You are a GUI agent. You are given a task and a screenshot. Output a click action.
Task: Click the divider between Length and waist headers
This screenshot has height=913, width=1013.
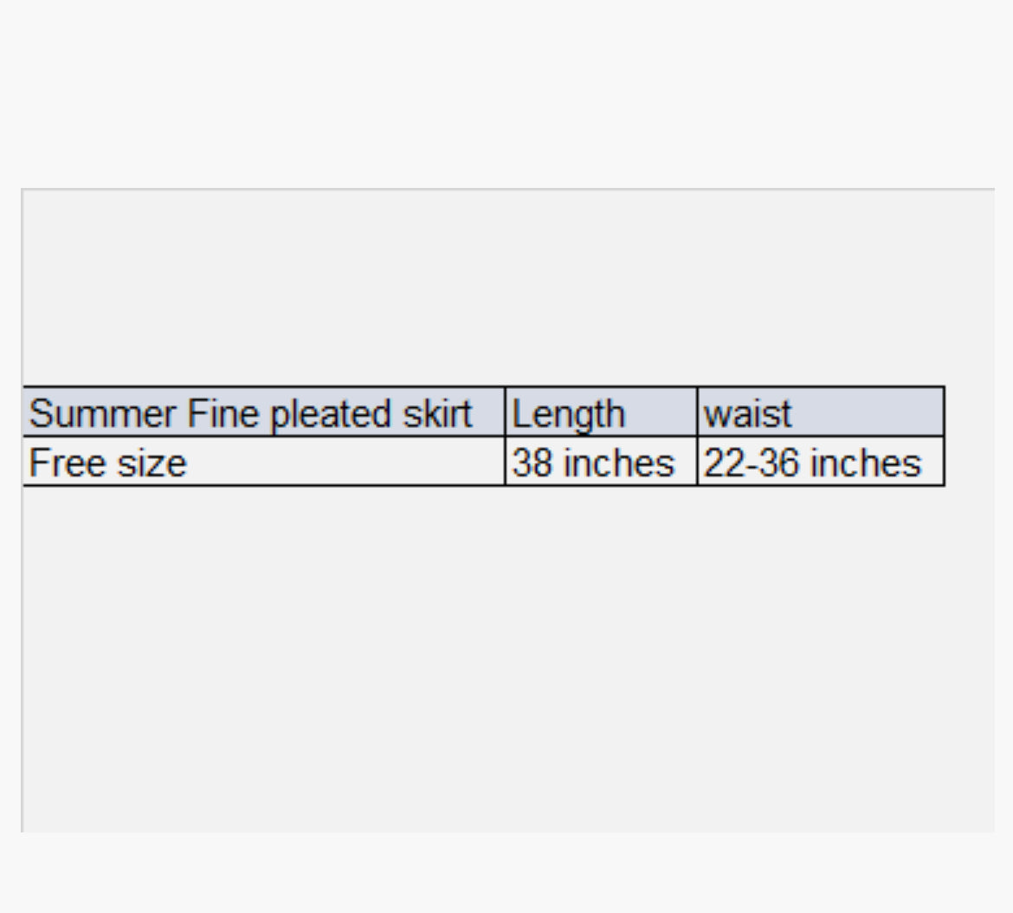(x=697, y=412)
